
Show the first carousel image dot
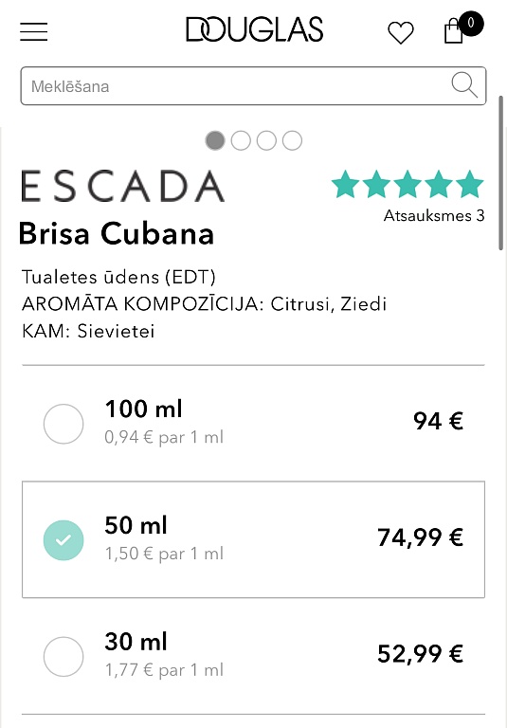(x=215, y=140)
